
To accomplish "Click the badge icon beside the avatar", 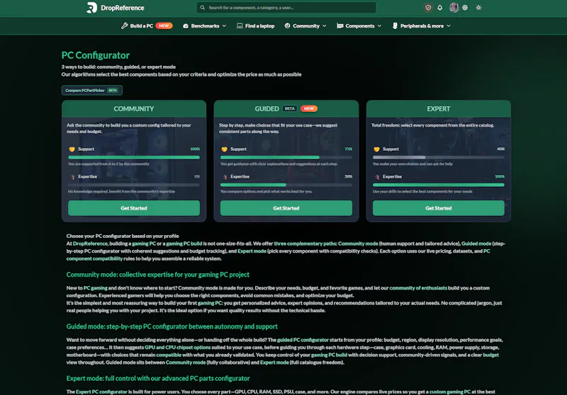I will (465, 8).
